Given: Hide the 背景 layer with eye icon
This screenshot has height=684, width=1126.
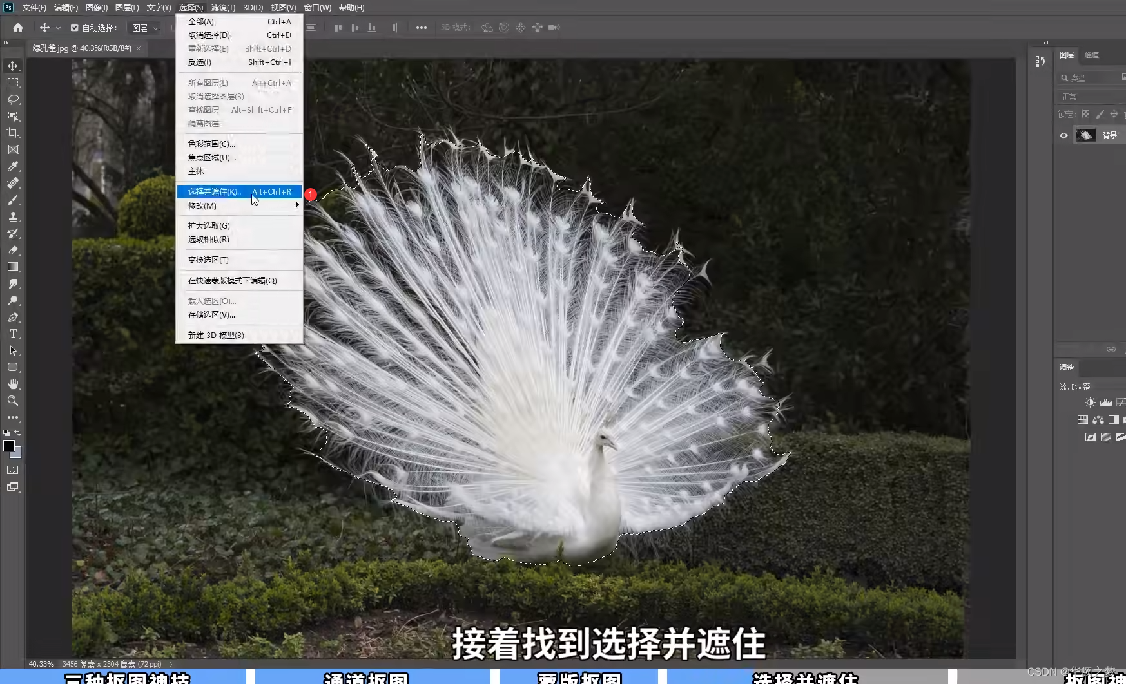Looking at the screenshot, I should (1064, 135).
